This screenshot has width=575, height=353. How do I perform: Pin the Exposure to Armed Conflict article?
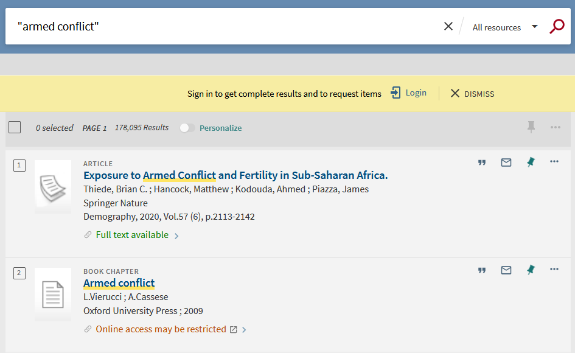(531, 162)
